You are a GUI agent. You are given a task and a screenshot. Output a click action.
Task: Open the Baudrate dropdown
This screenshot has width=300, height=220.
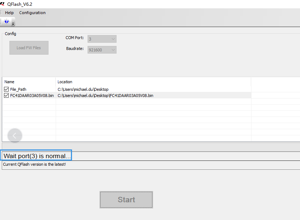pyautogui.click(x=102, y=50)
